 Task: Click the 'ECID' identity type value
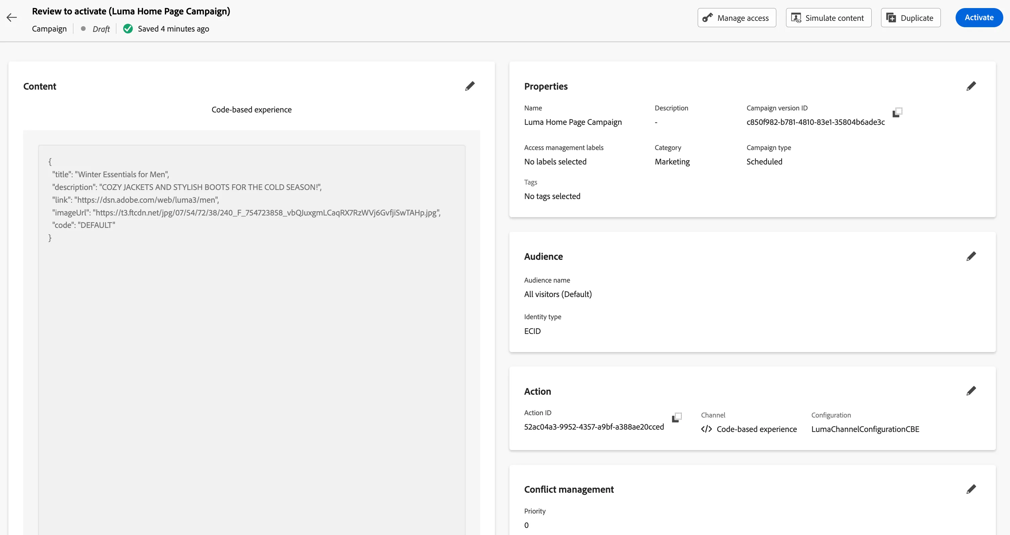pyautogui.click(x=532, y=331)
